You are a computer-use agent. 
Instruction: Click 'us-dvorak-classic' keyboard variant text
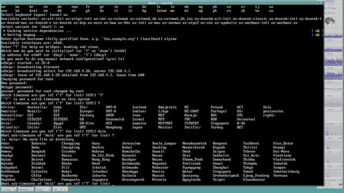(x=250, y=19)
